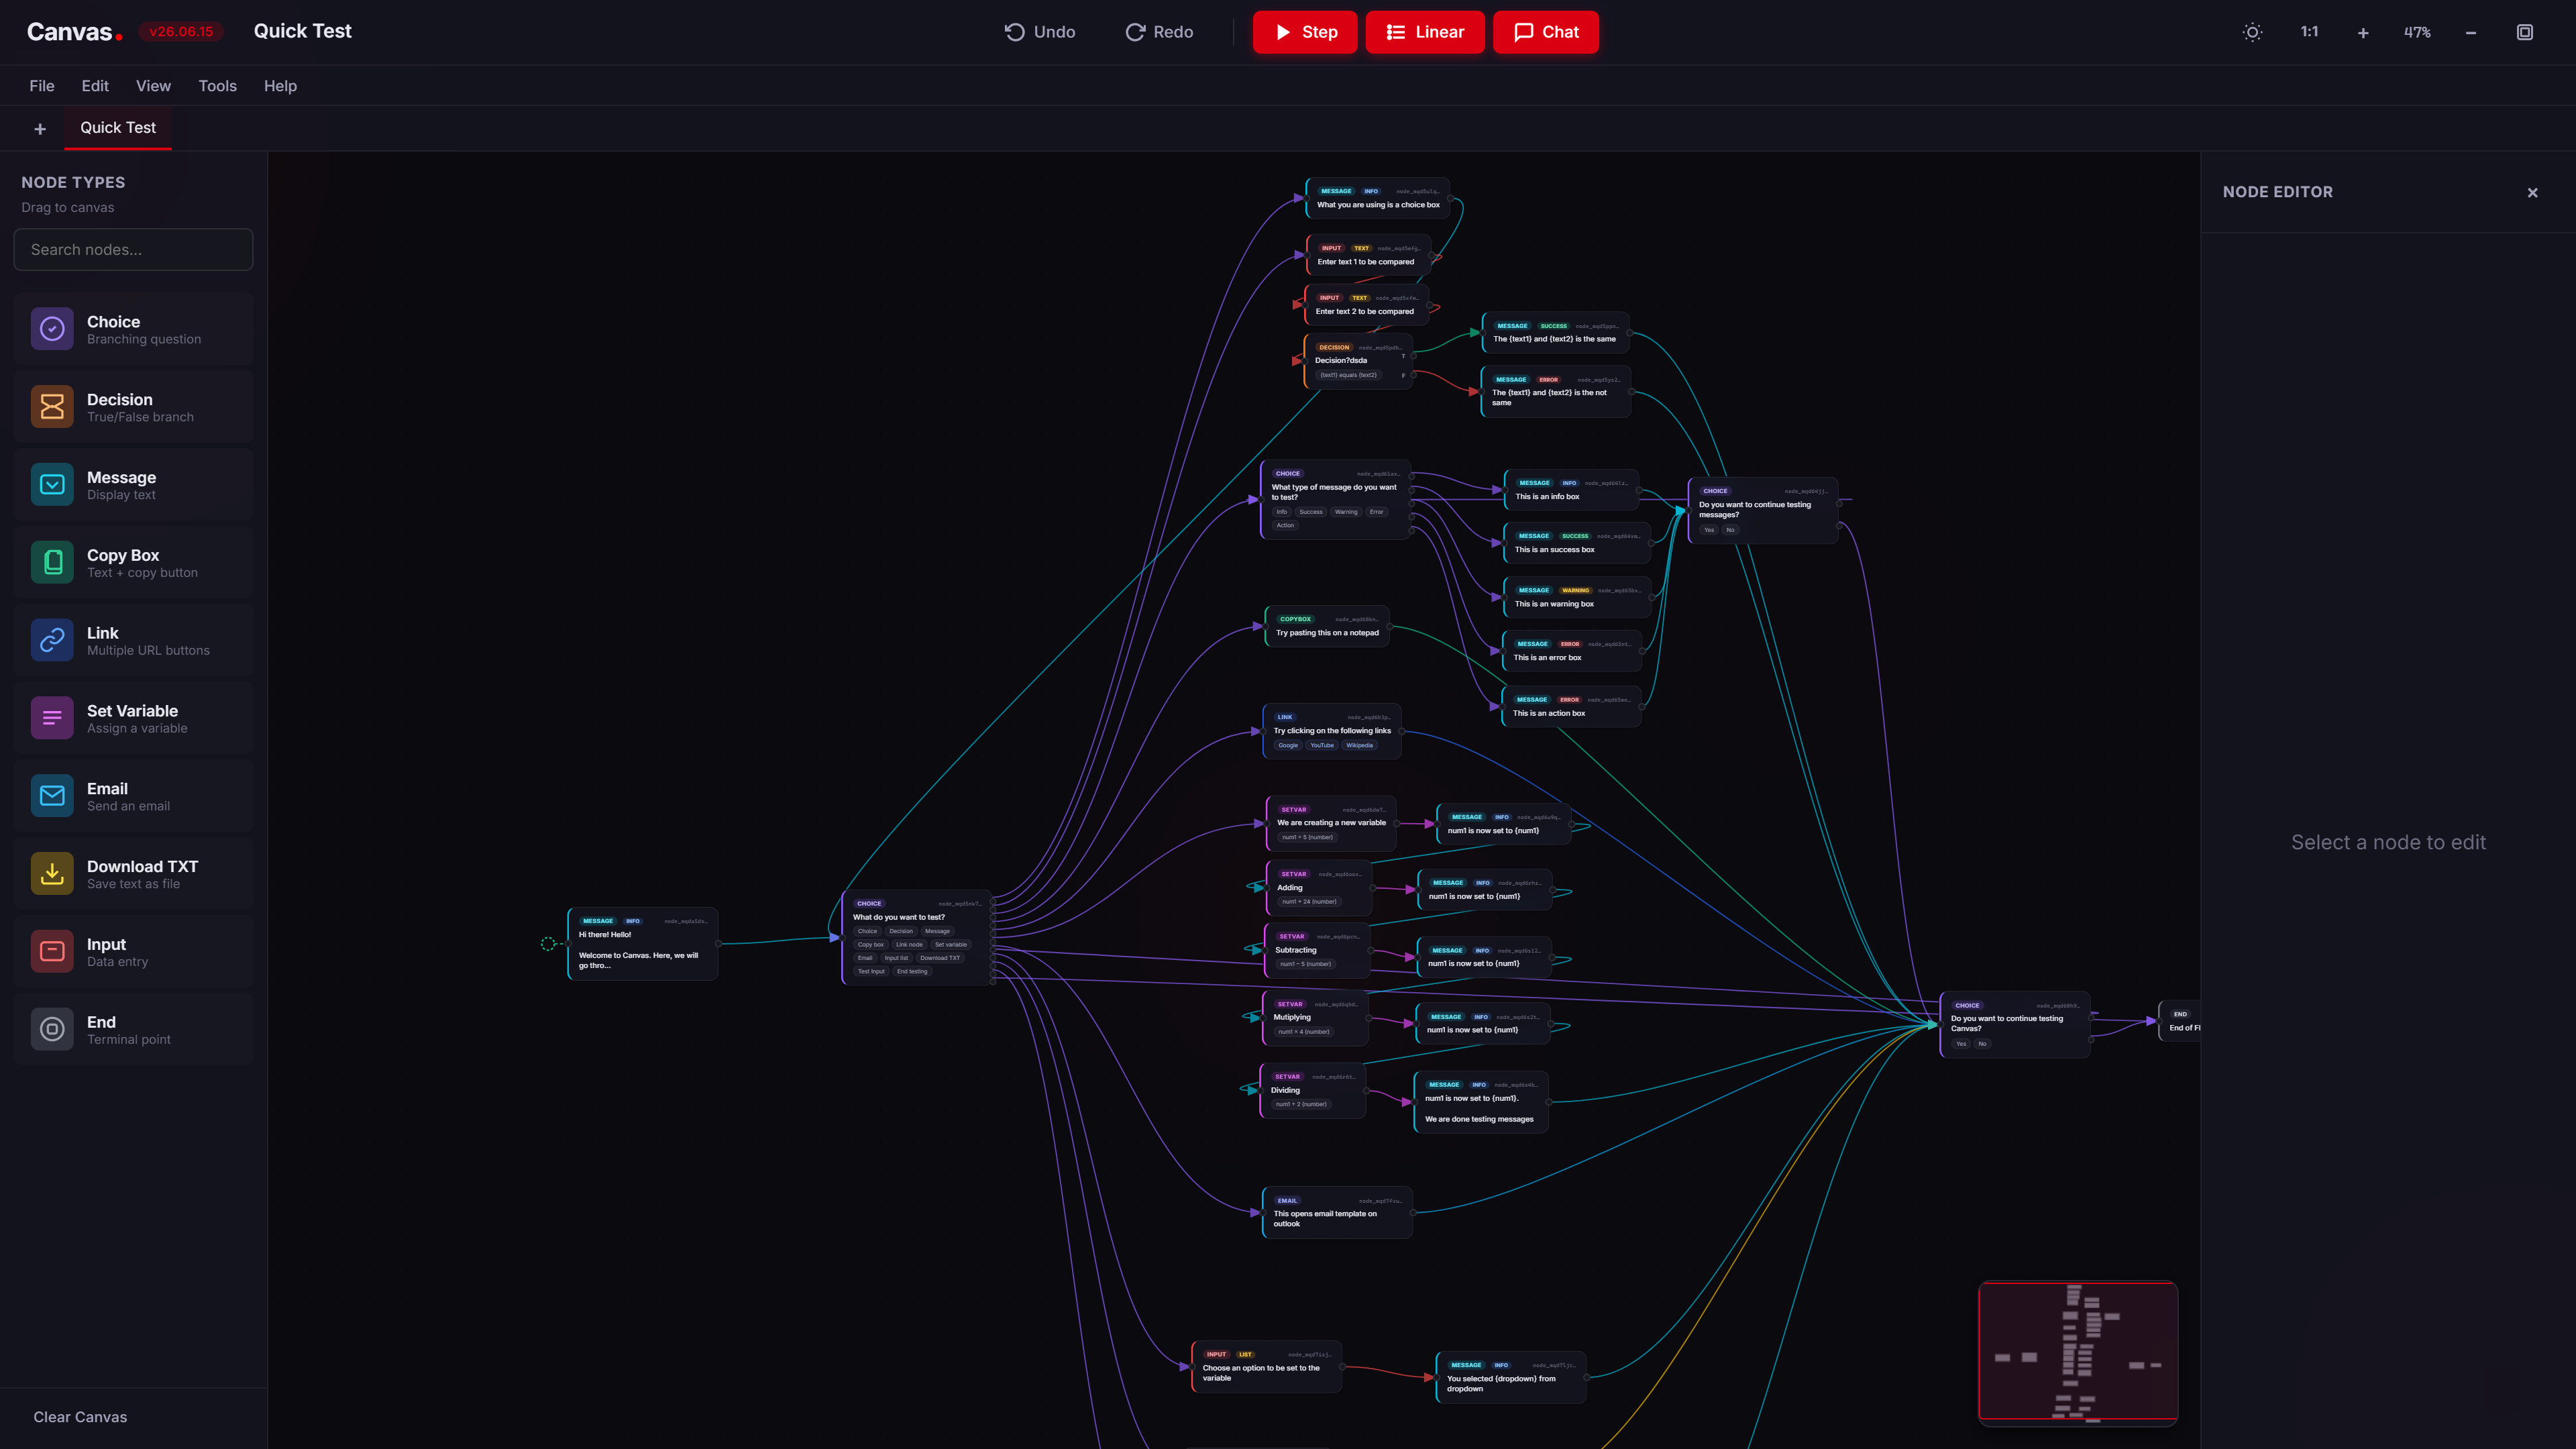Click the Redo button
The image size is (2576, 1449).
pos(1159,32)
